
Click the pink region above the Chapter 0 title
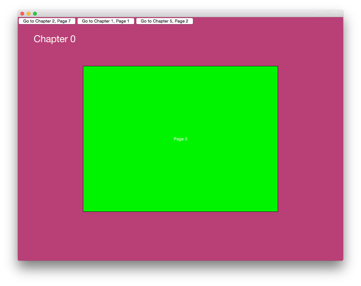click(127, 30)
